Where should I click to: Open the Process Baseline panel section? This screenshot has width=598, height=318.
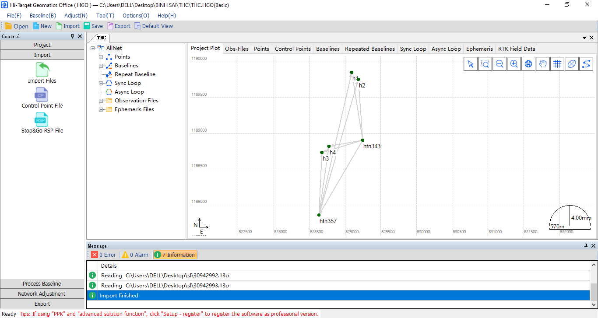coord(42,284)
